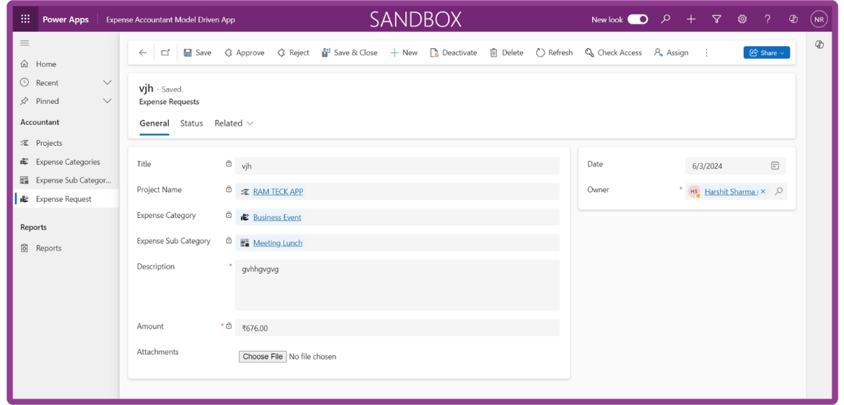The height and width of the screenshot is (405, 844).
Task: Open more commands ellipsis menu
Action: (x=707, y=53)
